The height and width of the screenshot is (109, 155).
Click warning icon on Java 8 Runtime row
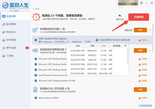click(x=139, y=75)
